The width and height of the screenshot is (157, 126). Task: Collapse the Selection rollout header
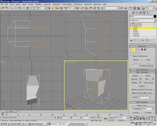[x=142, y=46]
